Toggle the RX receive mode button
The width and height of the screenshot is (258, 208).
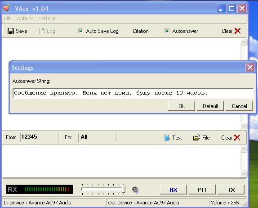(x=173, y=190)
